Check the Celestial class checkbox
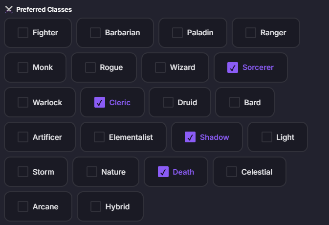The image size is (329, 225). point(232,172)
